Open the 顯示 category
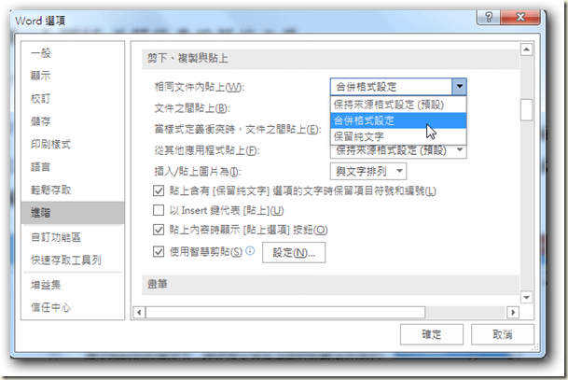Image resolution: width=568 pixels, height=380 pixels. coord(41,76)
